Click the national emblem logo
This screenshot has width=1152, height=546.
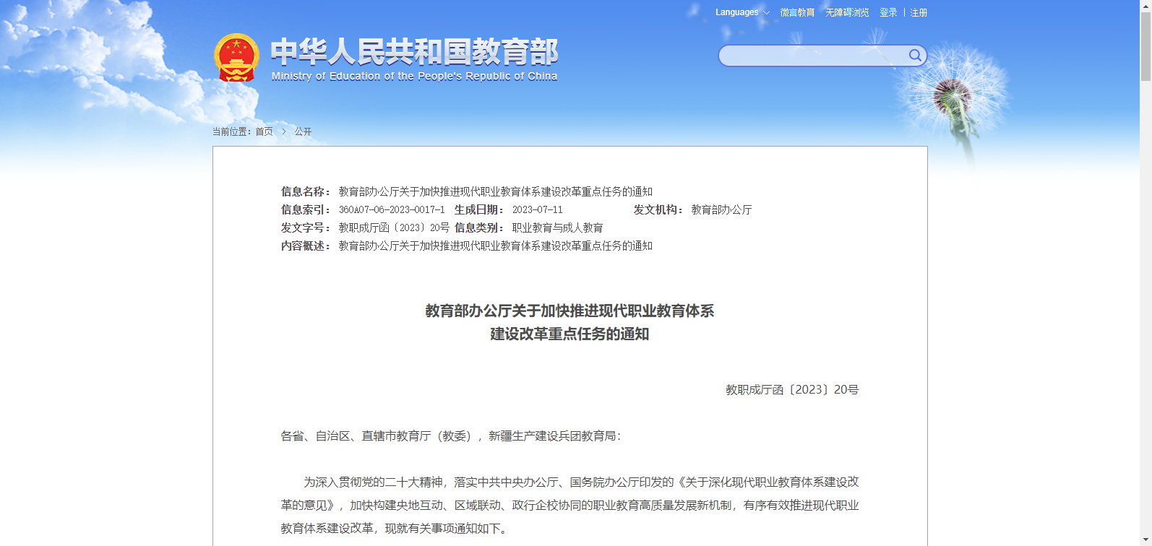coord(236,58)
